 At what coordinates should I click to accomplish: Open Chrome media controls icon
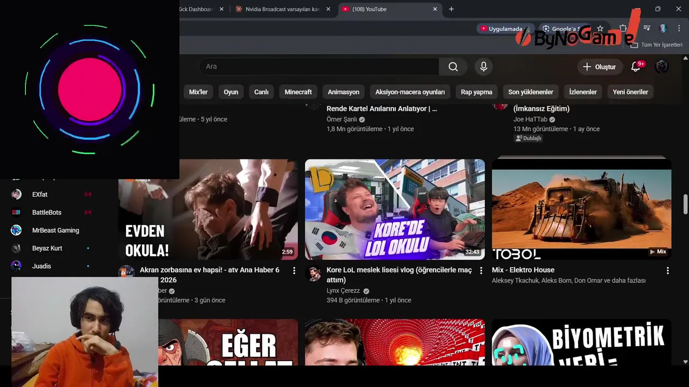coord(647,28)
